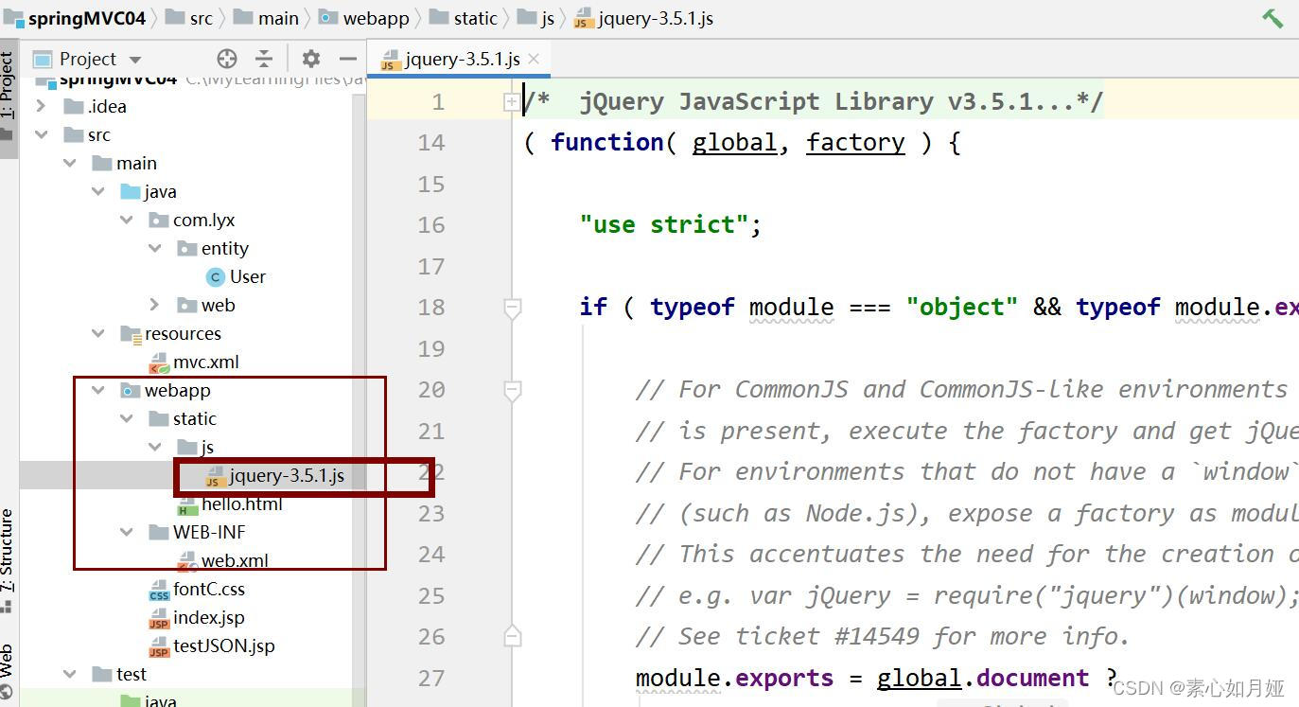Click line number 14 in the gutter
Viewport: 1299px width, 707px height.
click(431, 142)
